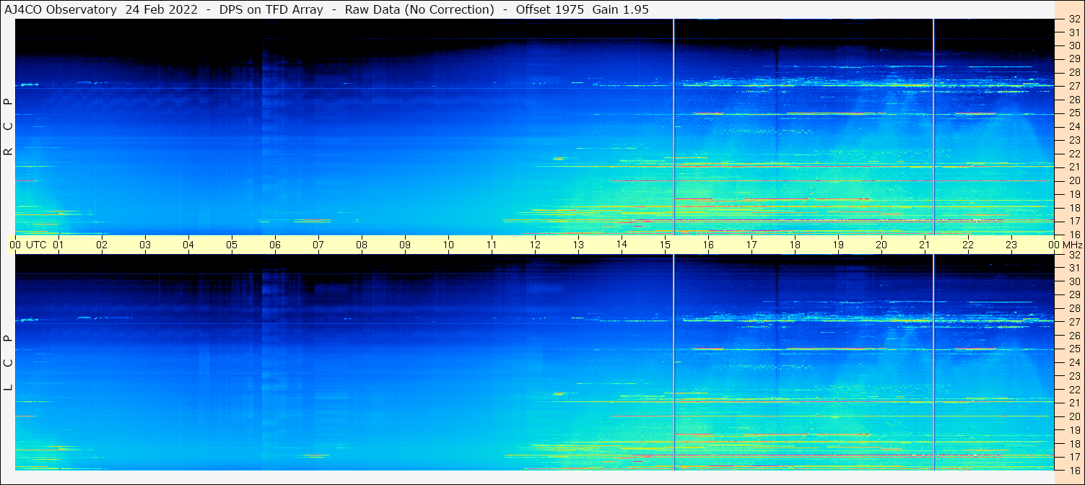Image resolution: width=1085 pixels, height=485 pixels.
Task: Click the 19 hour label on time axis
Action: click(x=838, y=245)
